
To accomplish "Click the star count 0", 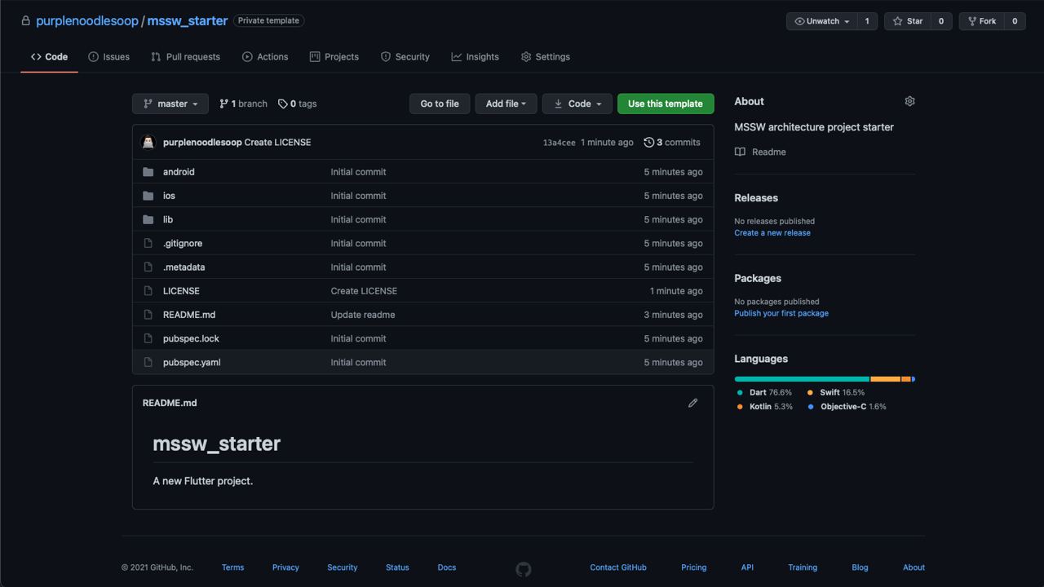I will tap(941, 21).
